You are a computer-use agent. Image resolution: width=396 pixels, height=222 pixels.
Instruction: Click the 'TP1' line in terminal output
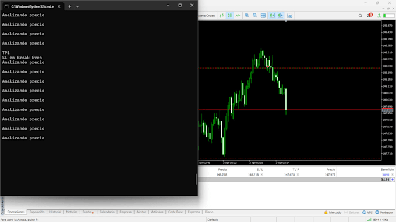[x=6, y=53]
